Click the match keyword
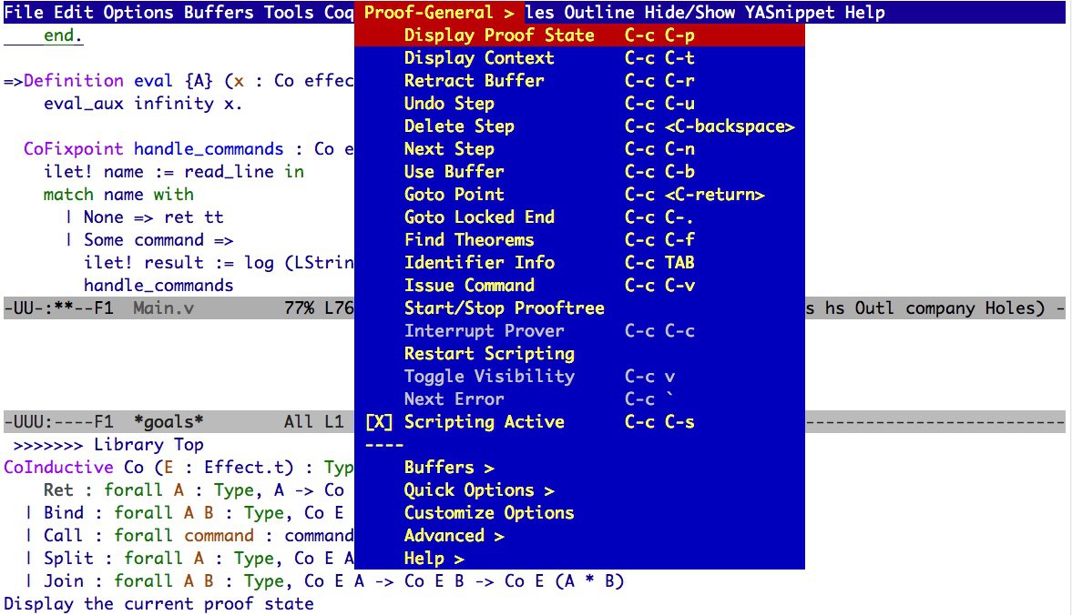The image size is (1072, 615). pyautogui.click(x=68, y=195)
